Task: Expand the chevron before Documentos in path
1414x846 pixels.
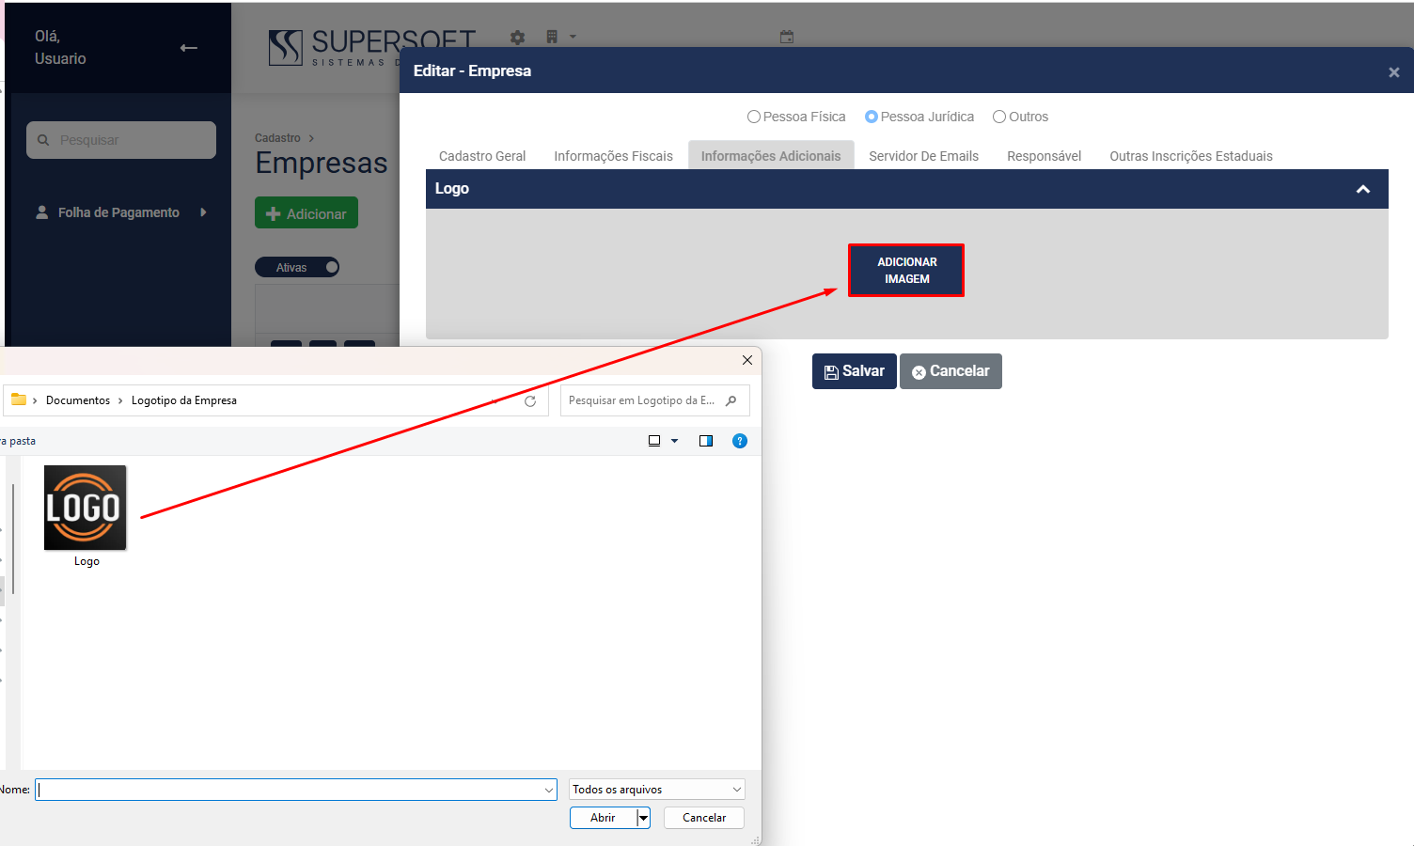Action: (x=35, y=400)
